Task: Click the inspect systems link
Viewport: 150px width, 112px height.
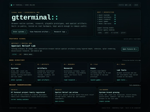Action: (104, 101)
